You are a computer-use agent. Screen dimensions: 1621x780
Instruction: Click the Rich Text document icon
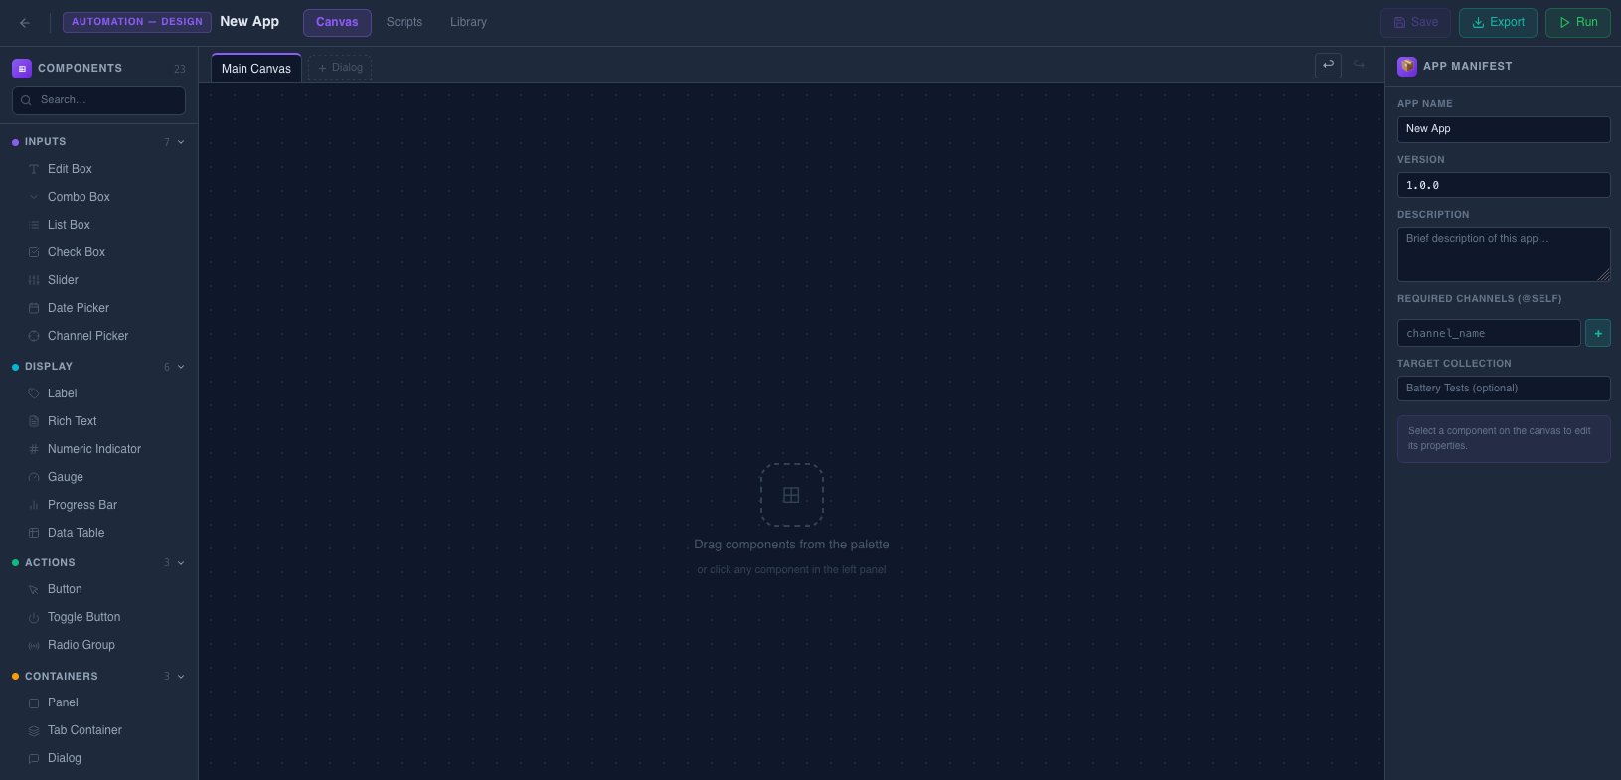click(34, 421)
